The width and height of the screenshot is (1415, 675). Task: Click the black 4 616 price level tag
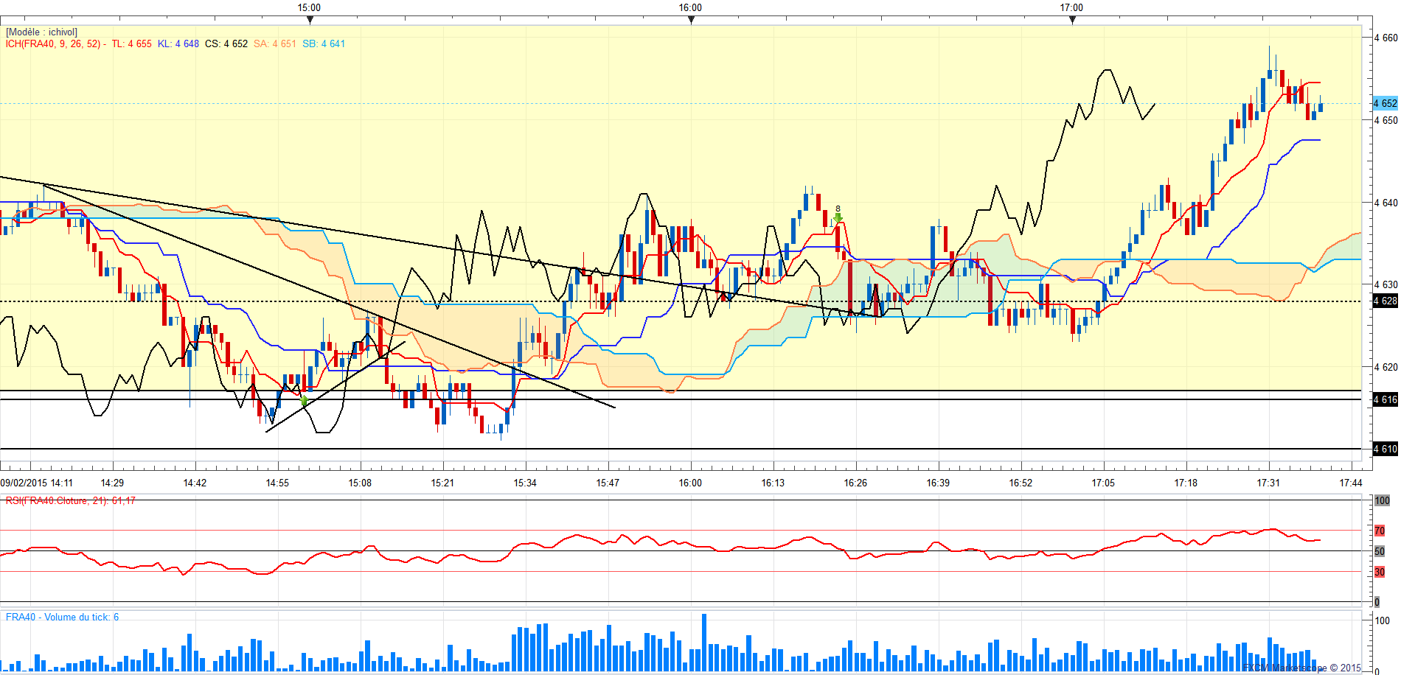click(1386, 399)
